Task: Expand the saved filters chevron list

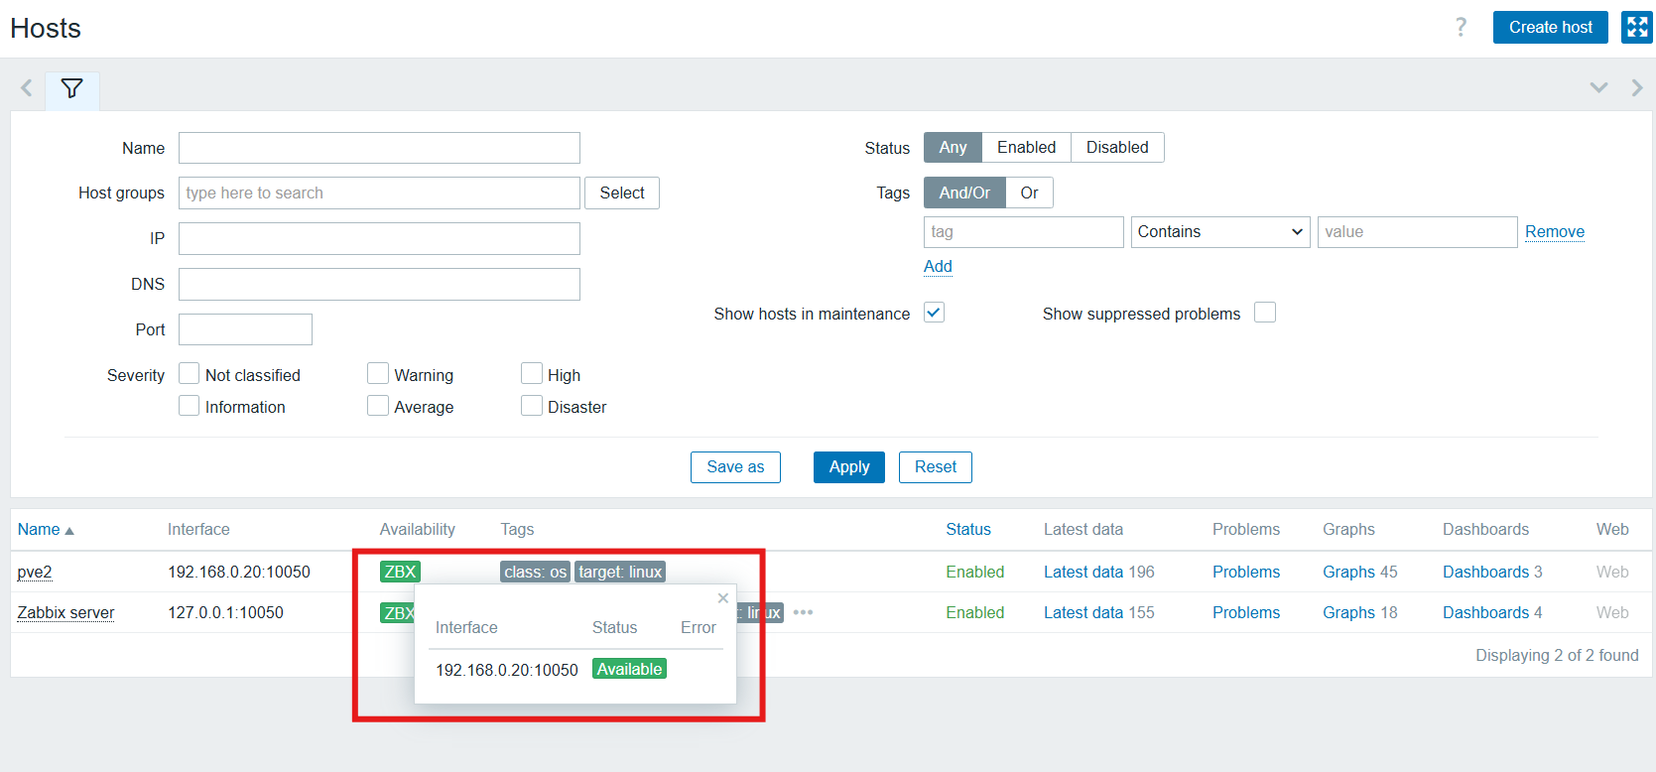Action: click(x=1598, y=88)
